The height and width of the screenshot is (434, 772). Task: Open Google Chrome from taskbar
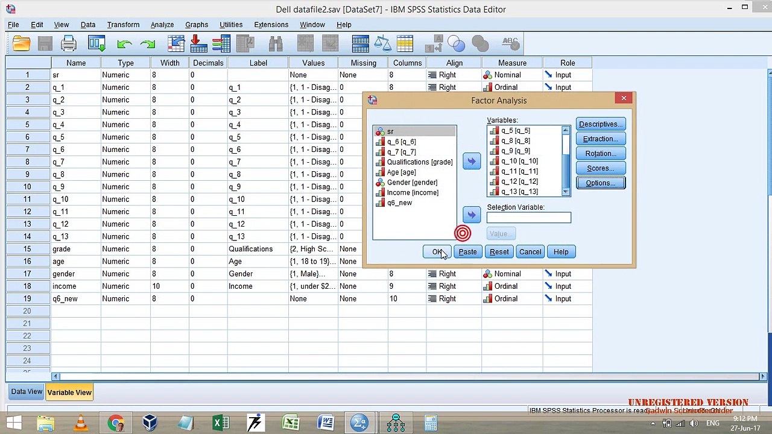[x=116, y=423]
